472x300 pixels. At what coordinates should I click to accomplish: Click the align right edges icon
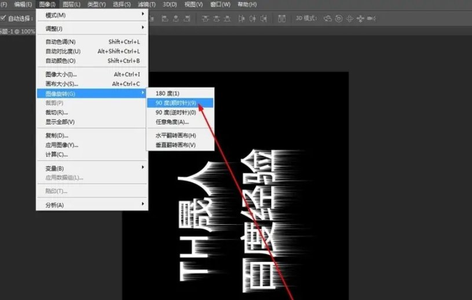click(x=187, y=19)
